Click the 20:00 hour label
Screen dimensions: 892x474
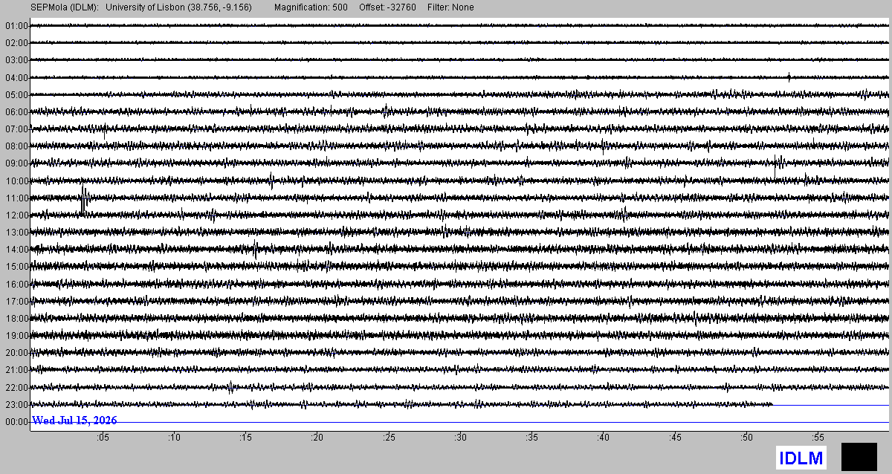point(16,353)
